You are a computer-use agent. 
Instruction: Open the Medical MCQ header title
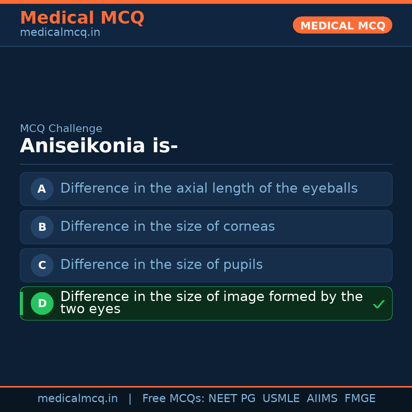(x=82, y=18)
